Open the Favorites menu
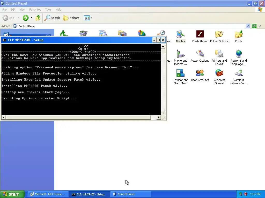 pos(35,10)
